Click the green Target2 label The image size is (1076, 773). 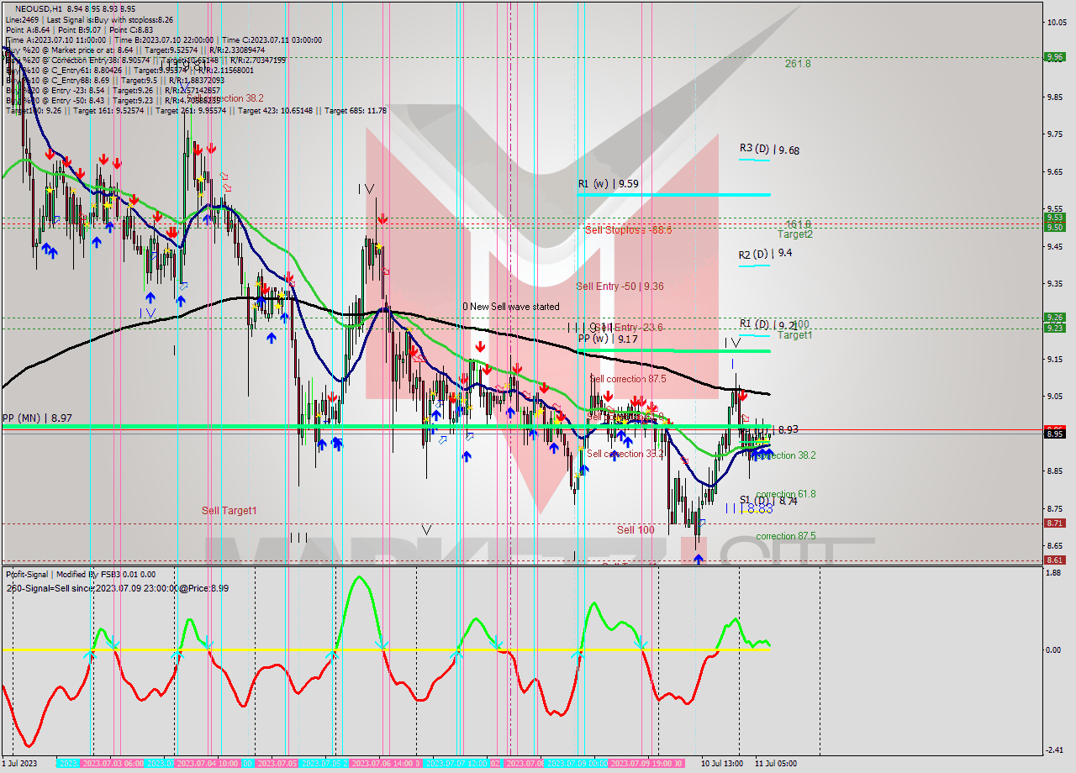pyautogui.click(x=794, y=234)
